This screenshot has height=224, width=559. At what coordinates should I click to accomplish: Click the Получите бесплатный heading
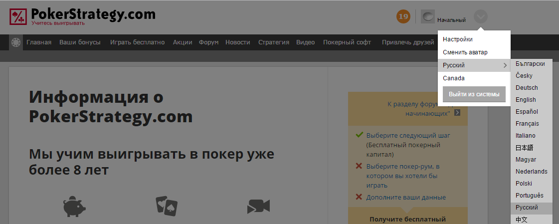pos(407,219)
